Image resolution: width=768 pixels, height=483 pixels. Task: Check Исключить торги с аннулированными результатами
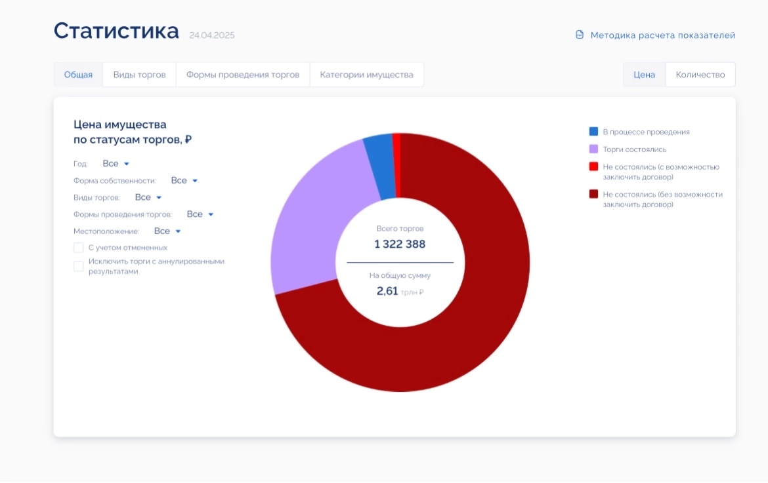[78, 264]
